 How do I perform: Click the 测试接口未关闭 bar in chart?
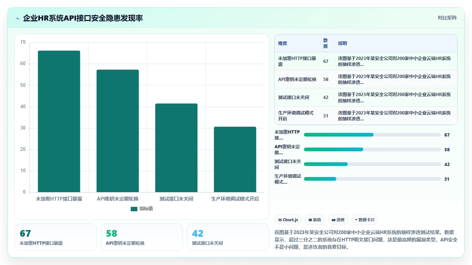click(176, 148)
